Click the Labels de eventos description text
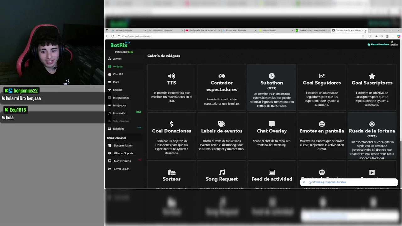This screenshot has width=402, height=226. pos(222,145)
